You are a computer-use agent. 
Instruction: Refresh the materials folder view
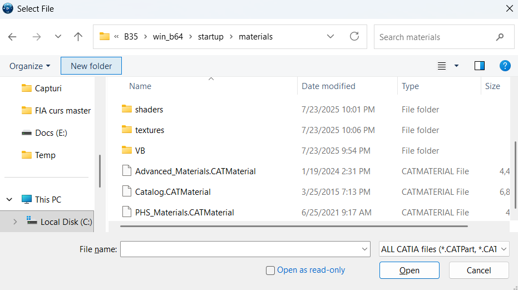coord(354,37)
